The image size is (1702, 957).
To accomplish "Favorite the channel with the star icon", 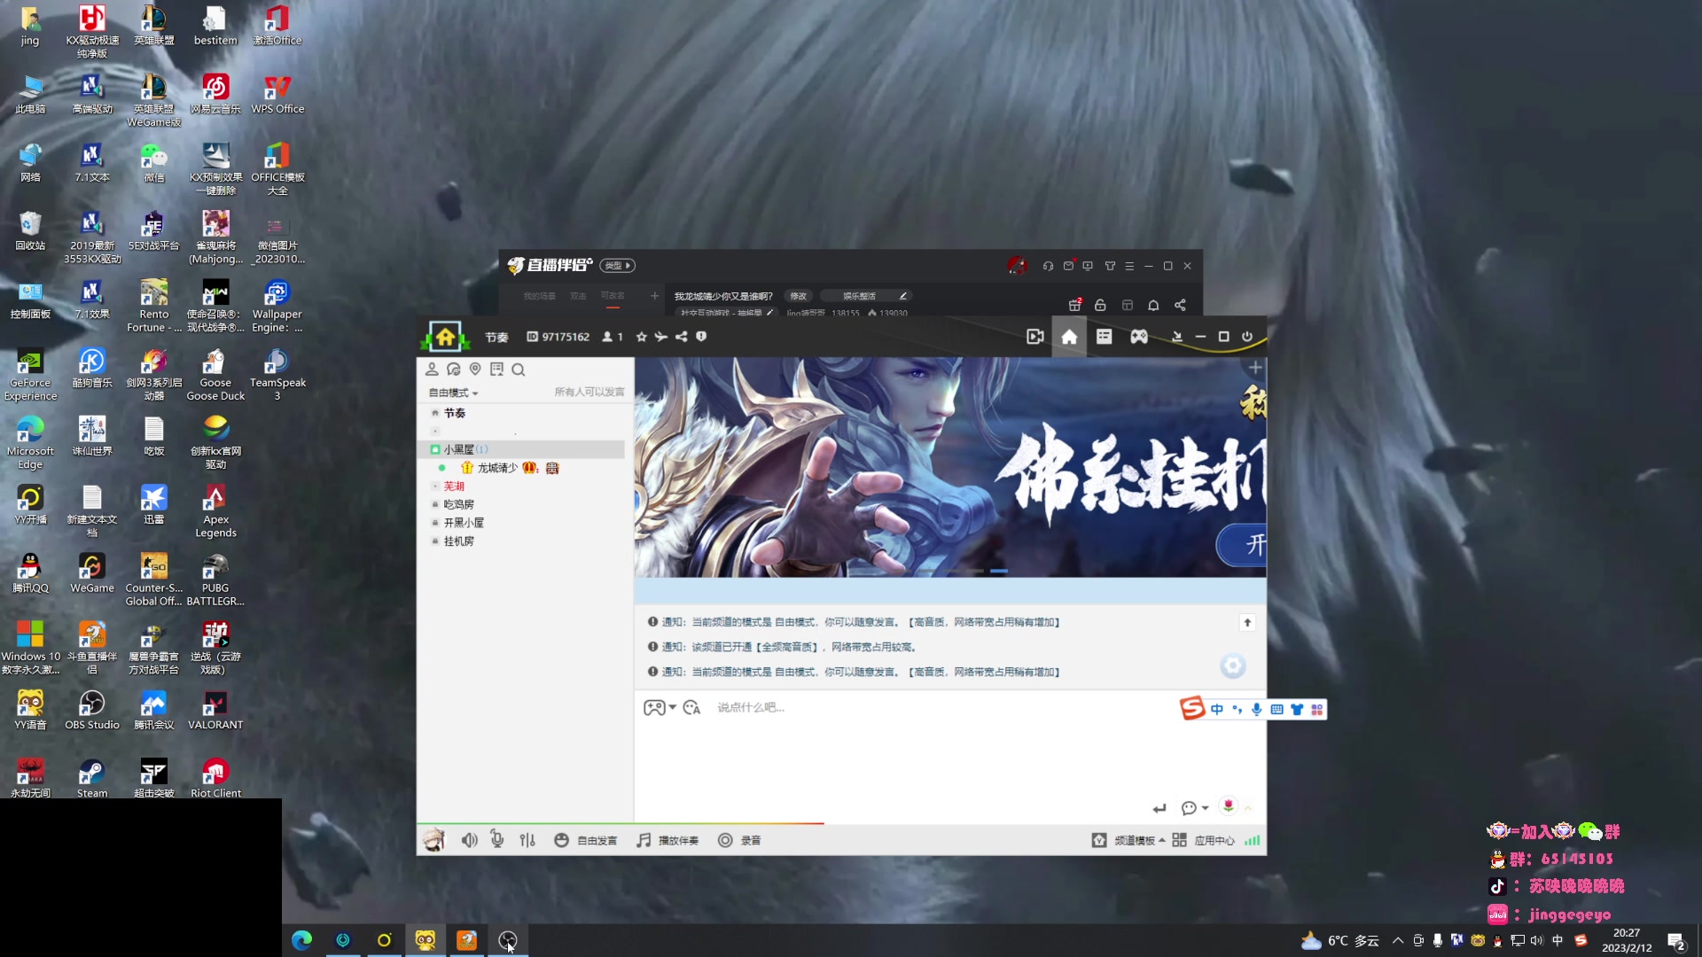I will pos(642,337).
